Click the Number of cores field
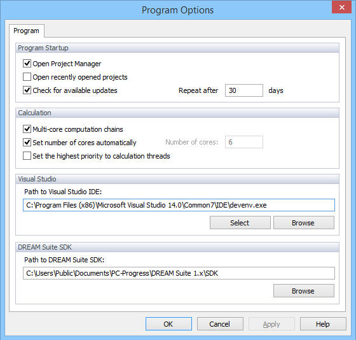Viewport: 356px width, 340px height. coord(244,142)
